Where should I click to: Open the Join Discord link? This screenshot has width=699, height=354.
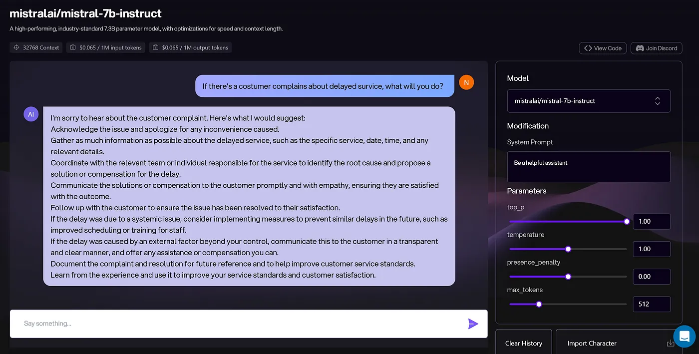tap(656, 48)
